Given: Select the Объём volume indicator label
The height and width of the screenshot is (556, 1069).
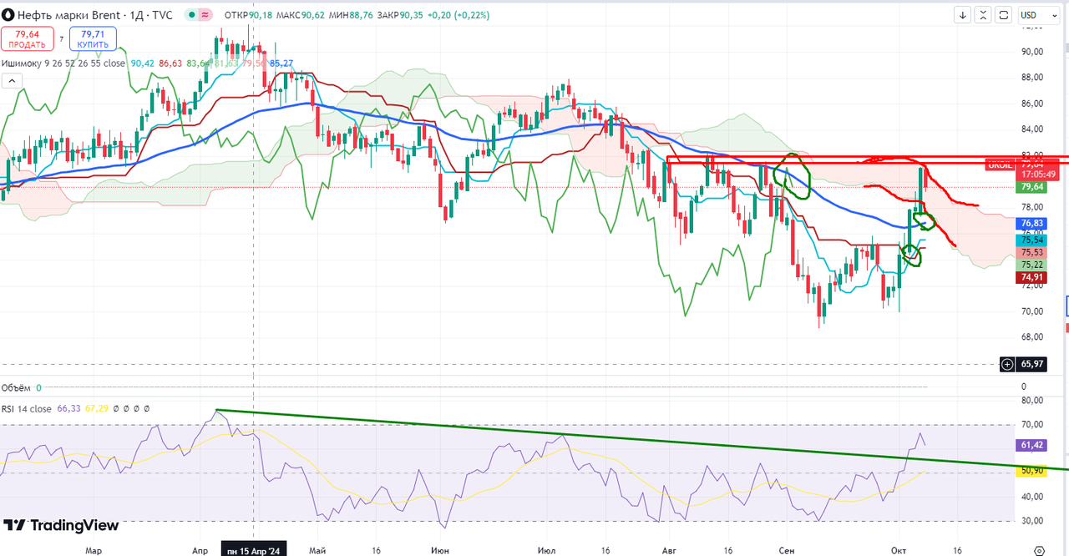Looking at the screenshot, I should [x=16, y=387].
